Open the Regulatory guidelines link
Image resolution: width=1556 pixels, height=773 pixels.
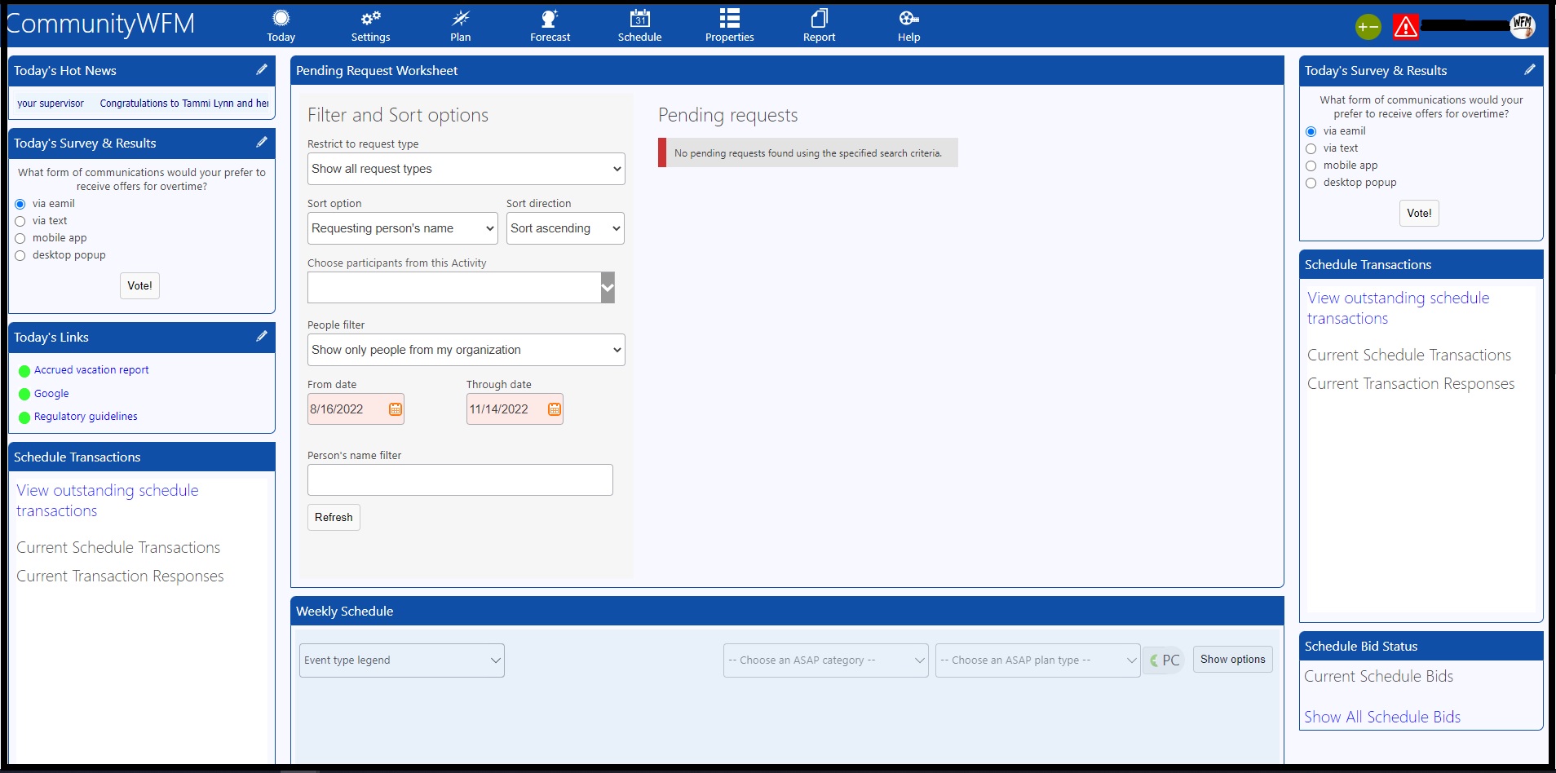(86, 416)
